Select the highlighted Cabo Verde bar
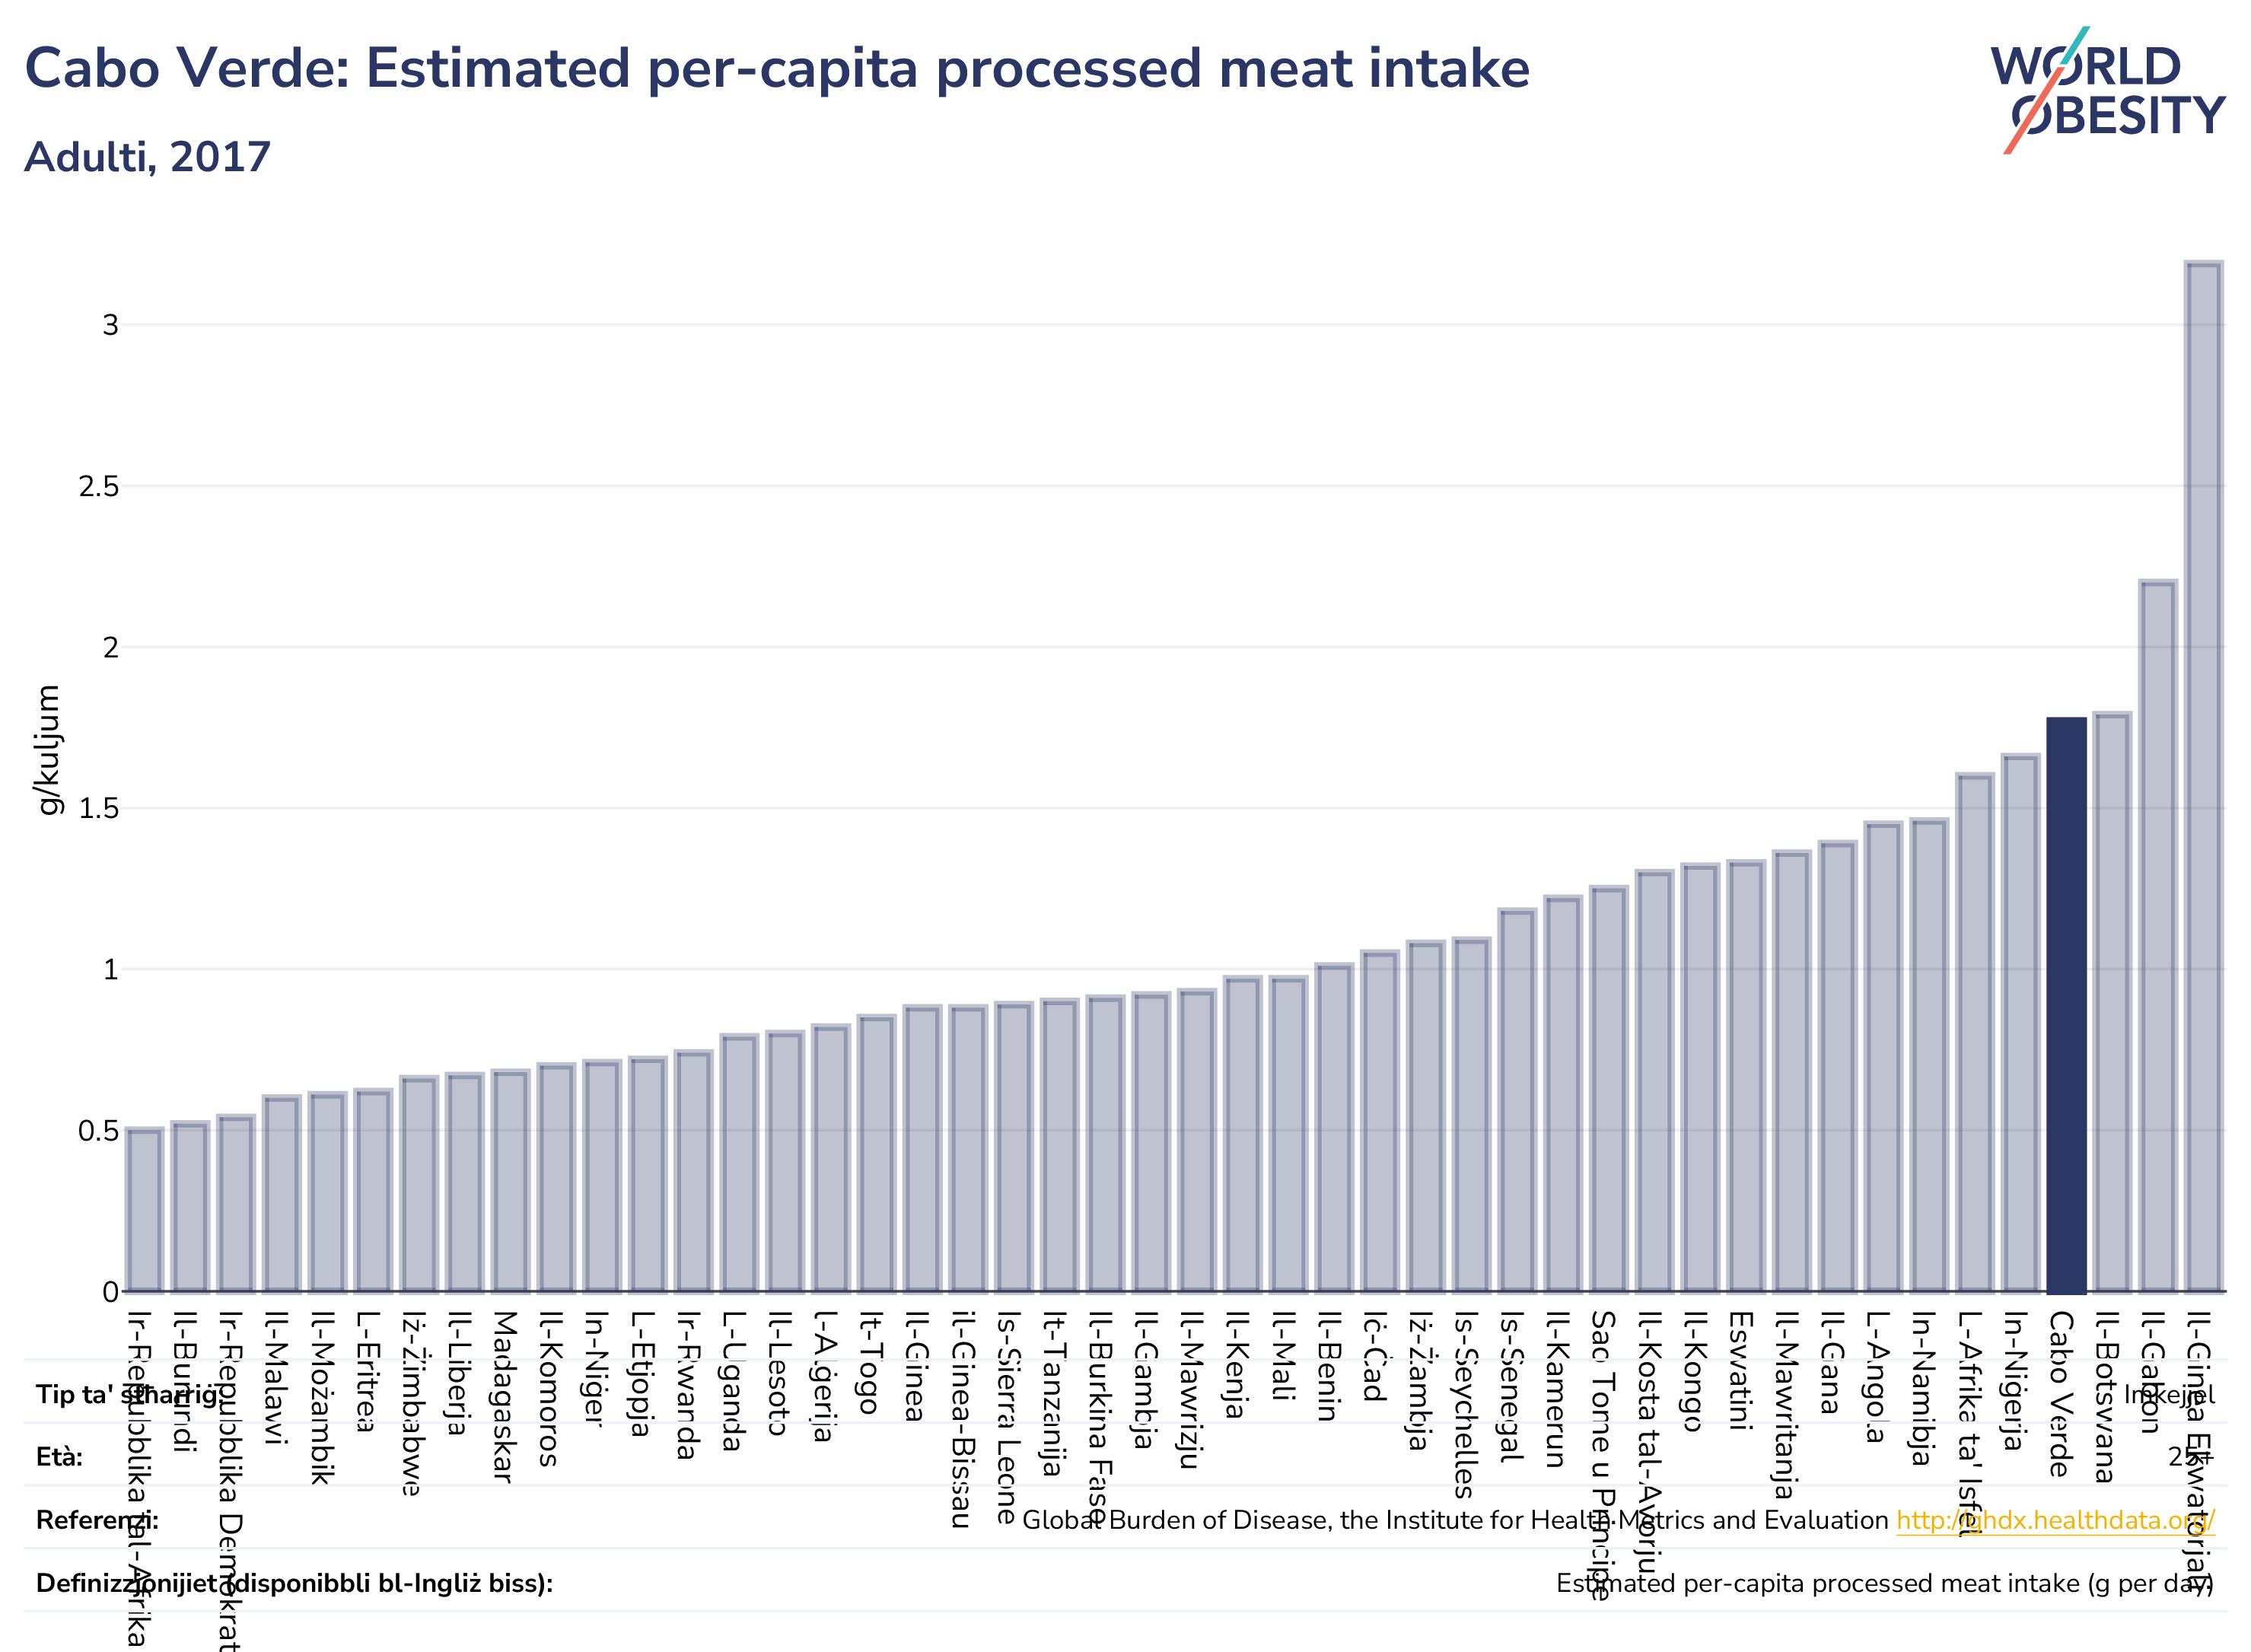This screenshot has width=2251, height=1652. tap(2066, 1005)
